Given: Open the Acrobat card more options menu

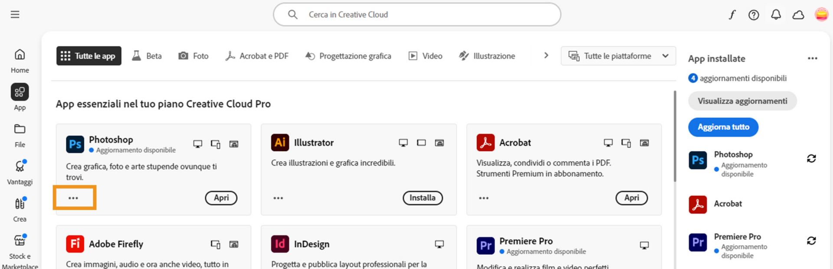Looking at the screenshot, I should tap(484, 198).
